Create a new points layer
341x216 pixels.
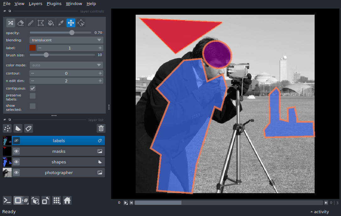[7, 128]
